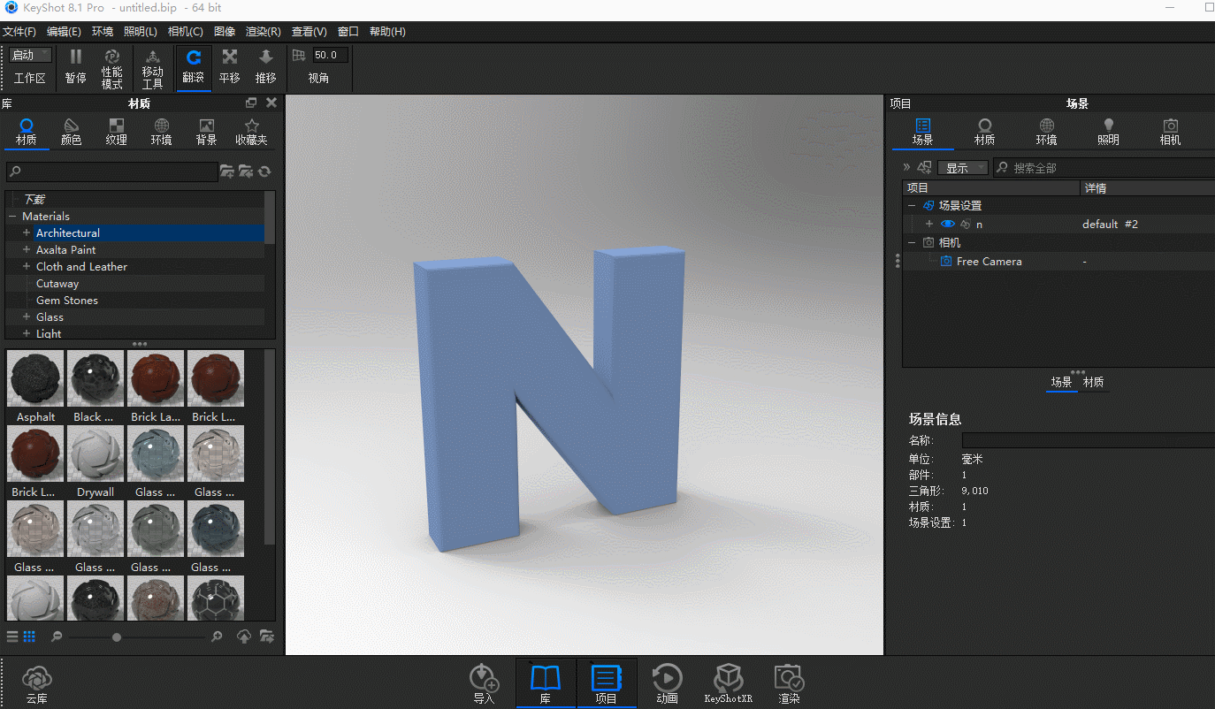
Task: Adjust the material thumbnail size slider
Action: tap(116, 636)
